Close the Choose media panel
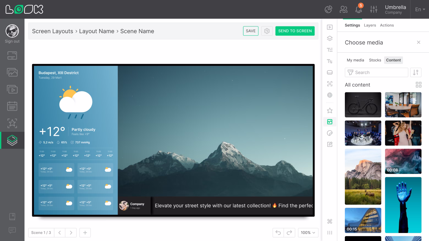Screen dimensions: 429x241 419,42
